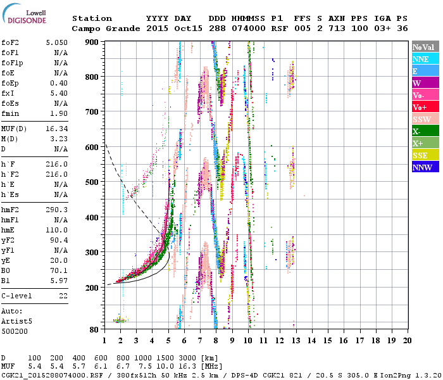Click the IGA value 03+
Image resolution: width=443 pixels, height=380 pixels.
click(382, 28)
